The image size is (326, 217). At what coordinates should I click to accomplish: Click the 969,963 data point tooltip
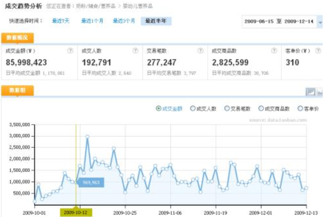click(92, 181)
